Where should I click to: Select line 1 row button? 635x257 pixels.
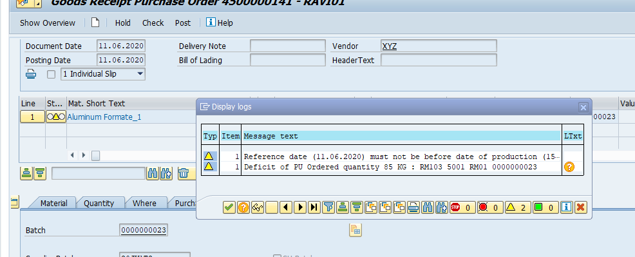tap(32, 117)
